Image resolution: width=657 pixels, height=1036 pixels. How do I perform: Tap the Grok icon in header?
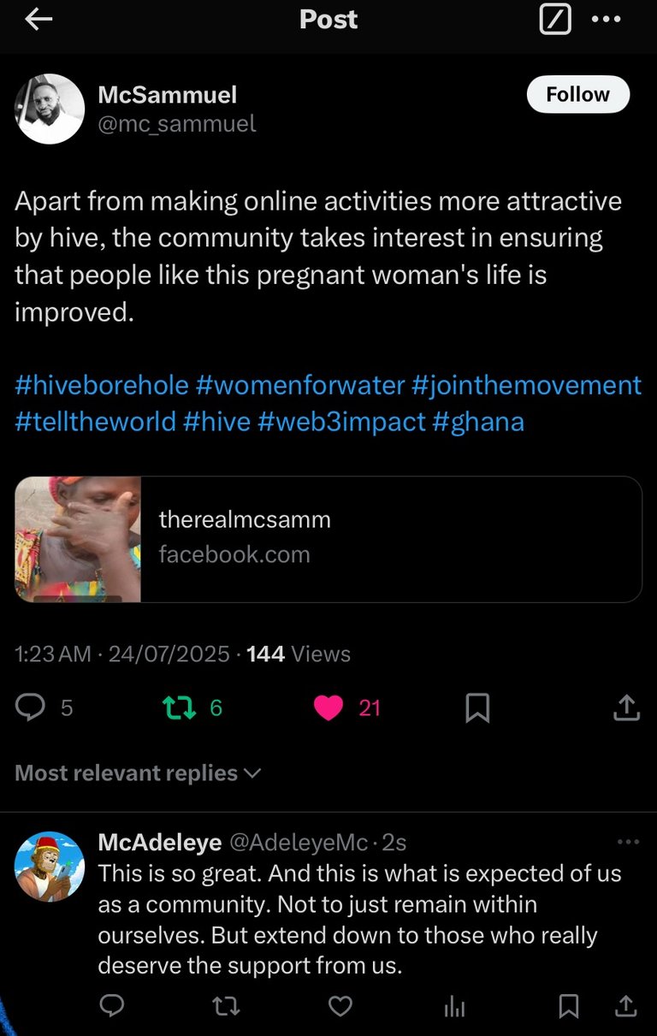point(554,20)
